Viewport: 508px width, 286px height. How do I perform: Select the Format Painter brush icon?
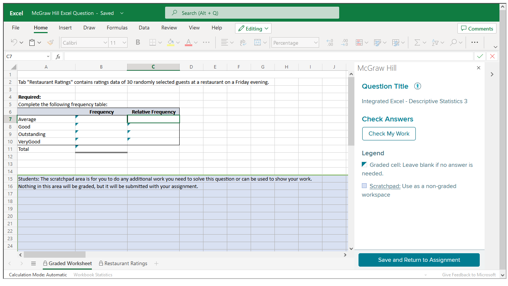pyautogui.click(x=50, y=42)
